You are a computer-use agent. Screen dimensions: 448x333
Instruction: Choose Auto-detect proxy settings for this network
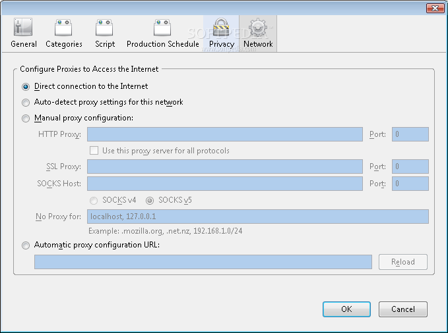pyautogui.click(x=26, y=103)
